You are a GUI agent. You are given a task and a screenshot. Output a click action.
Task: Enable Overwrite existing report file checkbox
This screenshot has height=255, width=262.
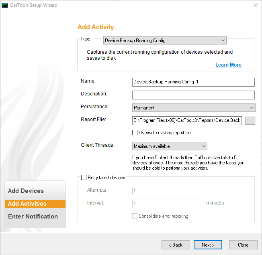coord(135,133)
